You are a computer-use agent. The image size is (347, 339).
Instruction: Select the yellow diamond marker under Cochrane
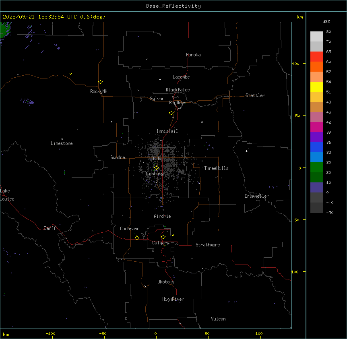pyautogui.click(x=137, y=238)
